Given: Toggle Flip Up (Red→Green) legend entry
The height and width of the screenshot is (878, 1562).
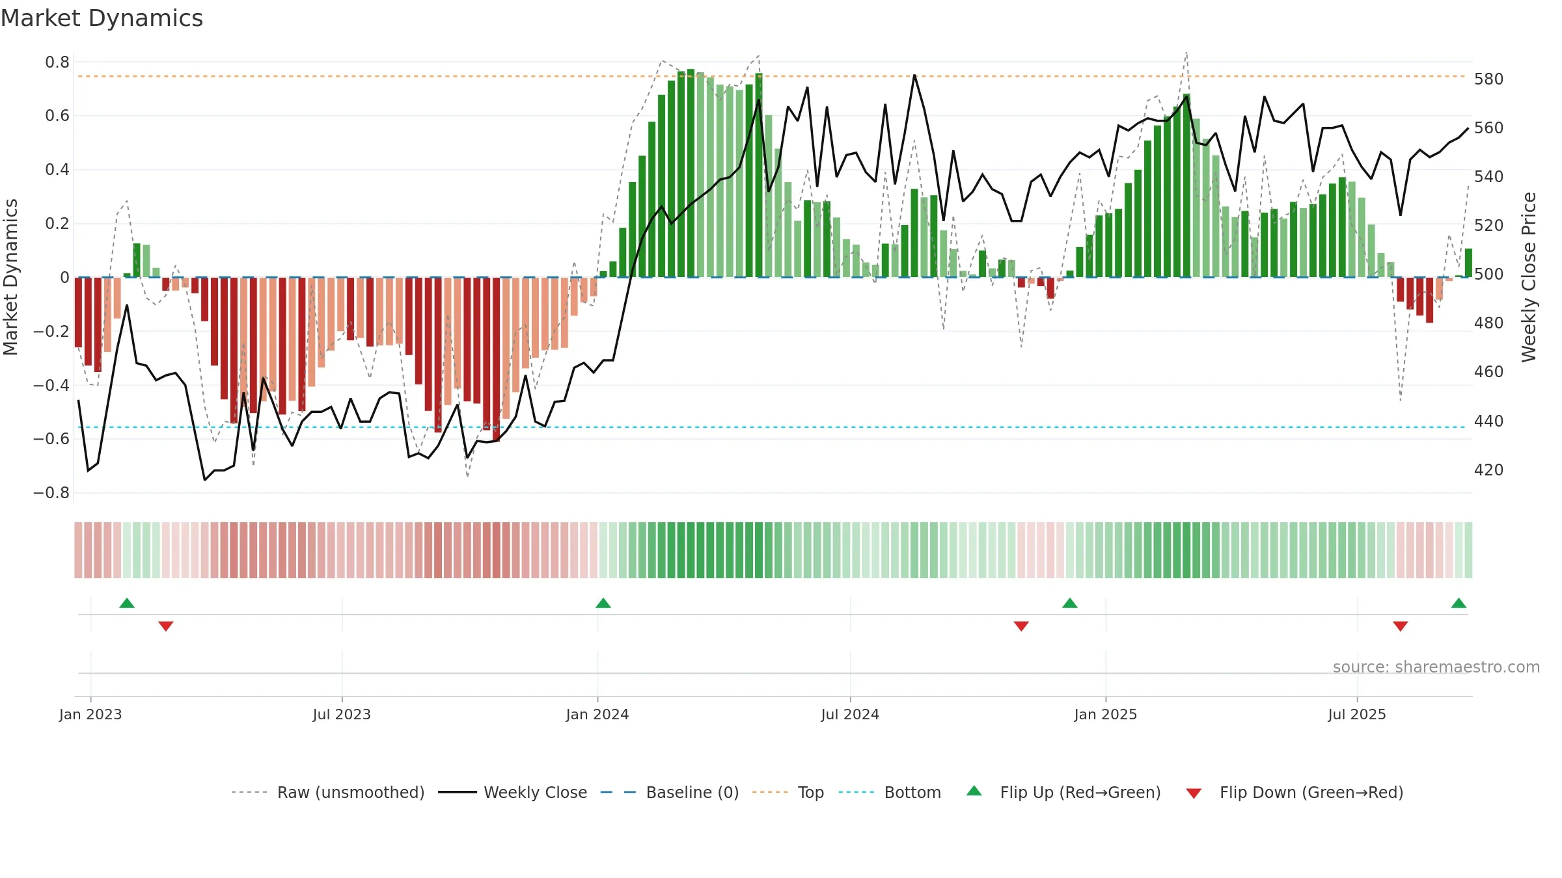Looking at the screenshot, I should (x=1064, y=792).
